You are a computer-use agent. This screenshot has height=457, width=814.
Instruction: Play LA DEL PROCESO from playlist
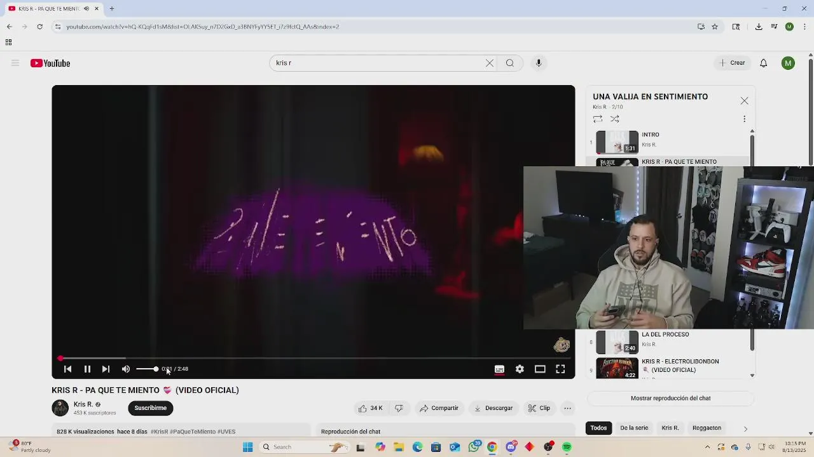click(x=668, y=343)
